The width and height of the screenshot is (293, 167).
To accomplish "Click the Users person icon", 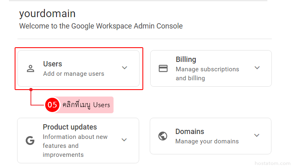I will pyautogui.click(x=31, y=68).
